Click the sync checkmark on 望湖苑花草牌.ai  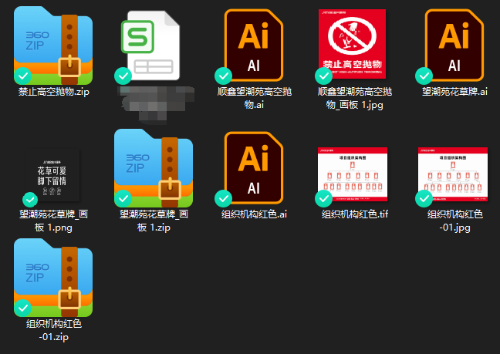click(424, 76)
